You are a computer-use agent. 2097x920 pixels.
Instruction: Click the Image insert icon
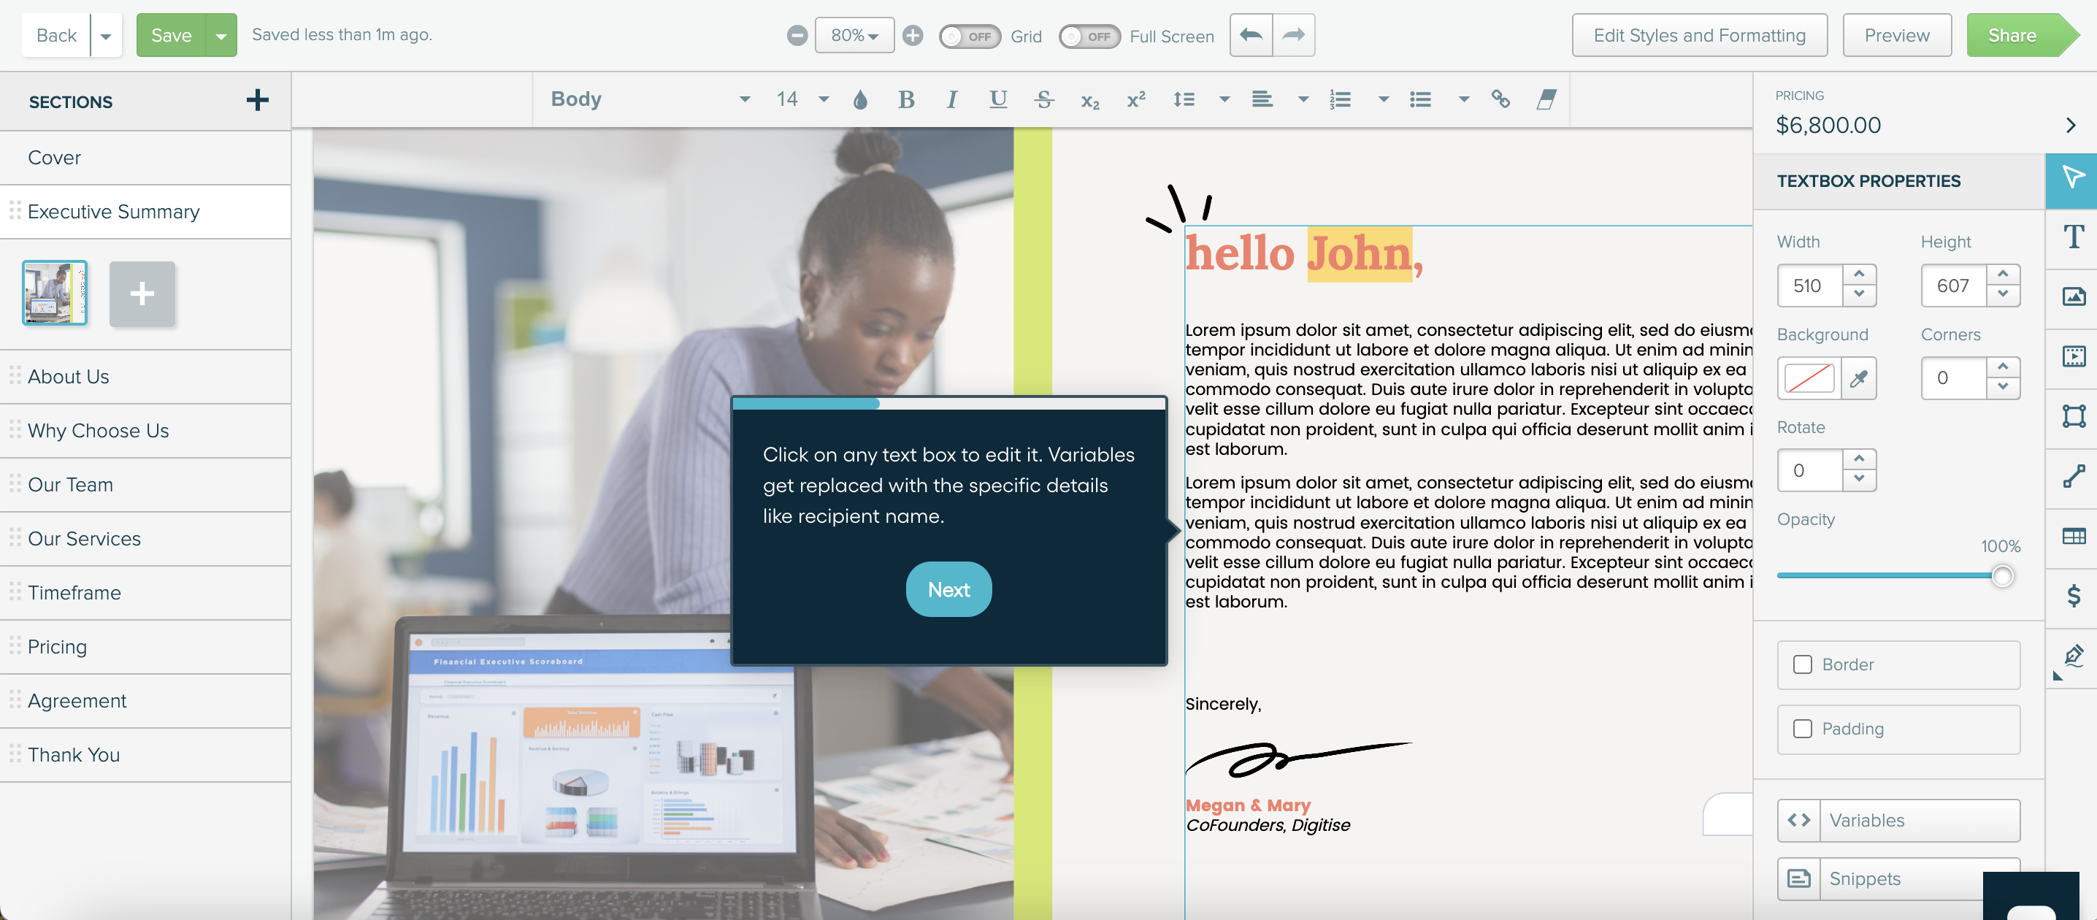pos(2074,296)
